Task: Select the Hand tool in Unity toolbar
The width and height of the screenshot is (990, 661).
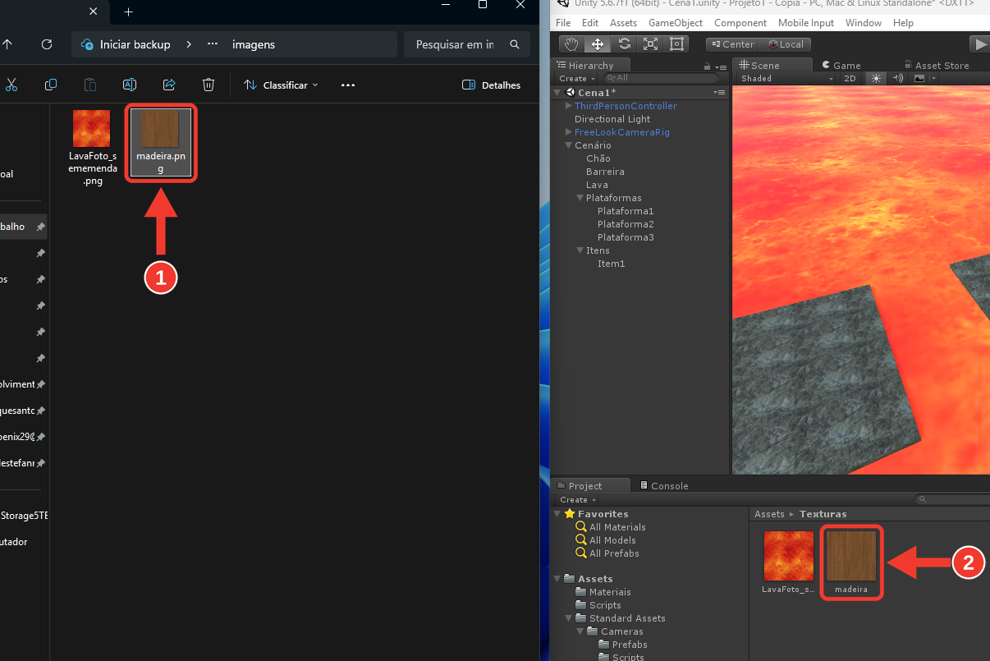Action: (571, 44)
